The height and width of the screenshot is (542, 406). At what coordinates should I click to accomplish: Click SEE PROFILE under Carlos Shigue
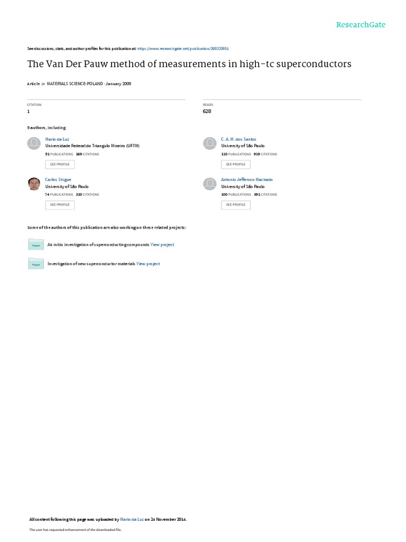tap(60, 205)
